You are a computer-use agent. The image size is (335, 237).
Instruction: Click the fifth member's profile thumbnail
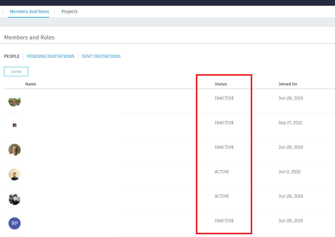pyautogui.click(x=14, y=199)
